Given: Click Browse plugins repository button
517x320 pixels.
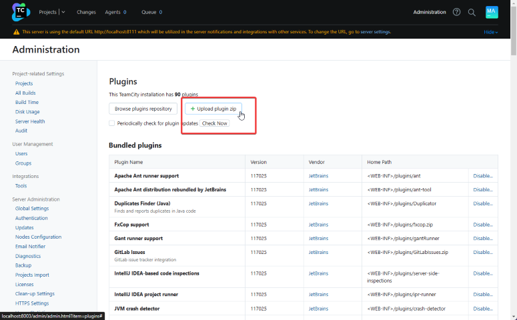Looking at the screenshot, I should tap(143, 109).
